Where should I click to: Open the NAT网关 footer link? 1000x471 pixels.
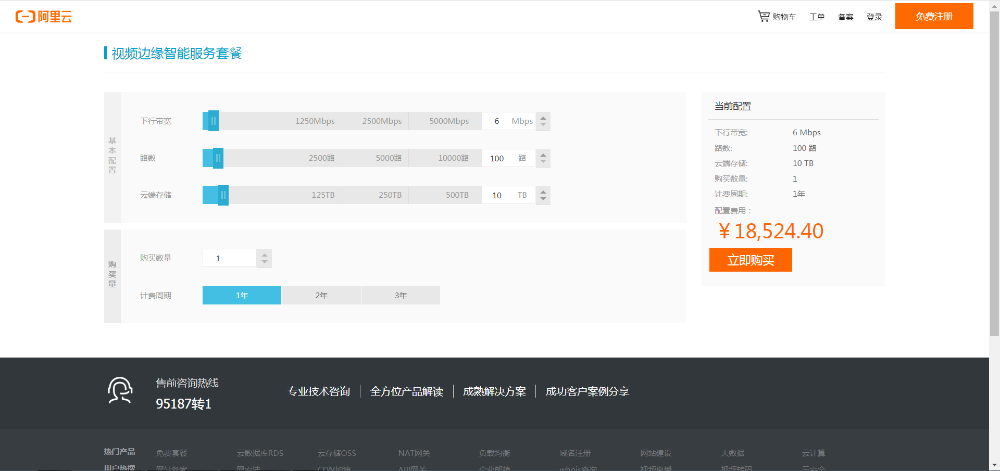pos(414,453)
